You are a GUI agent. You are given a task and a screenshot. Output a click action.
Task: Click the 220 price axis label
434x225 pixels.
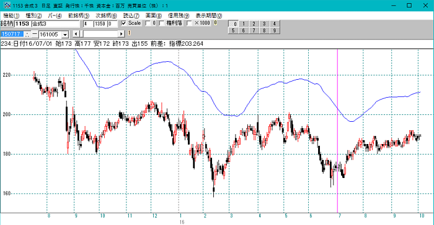point(7,75)
